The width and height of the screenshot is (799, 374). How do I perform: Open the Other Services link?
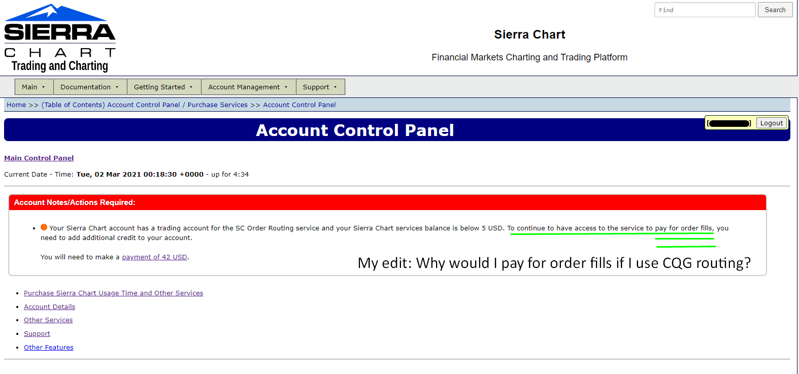tap(48, 320)
